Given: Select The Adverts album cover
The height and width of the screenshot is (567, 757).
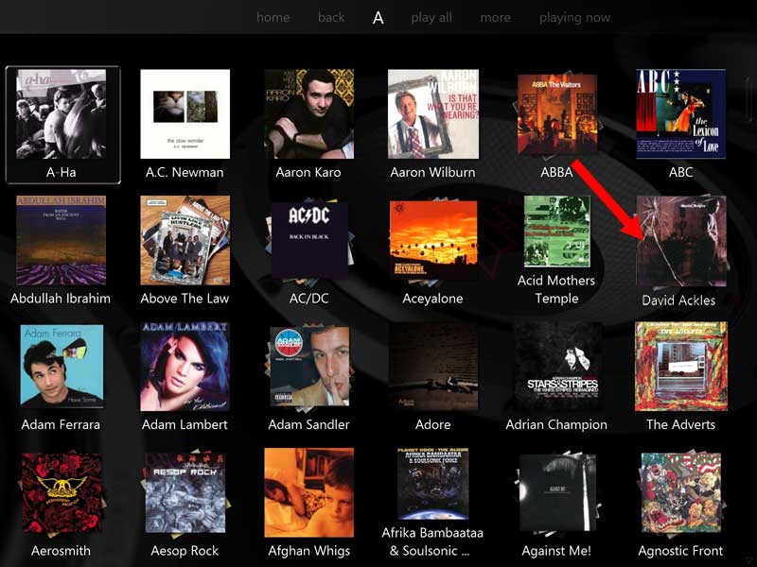Looking at the screenshot, I should point(680,367).
